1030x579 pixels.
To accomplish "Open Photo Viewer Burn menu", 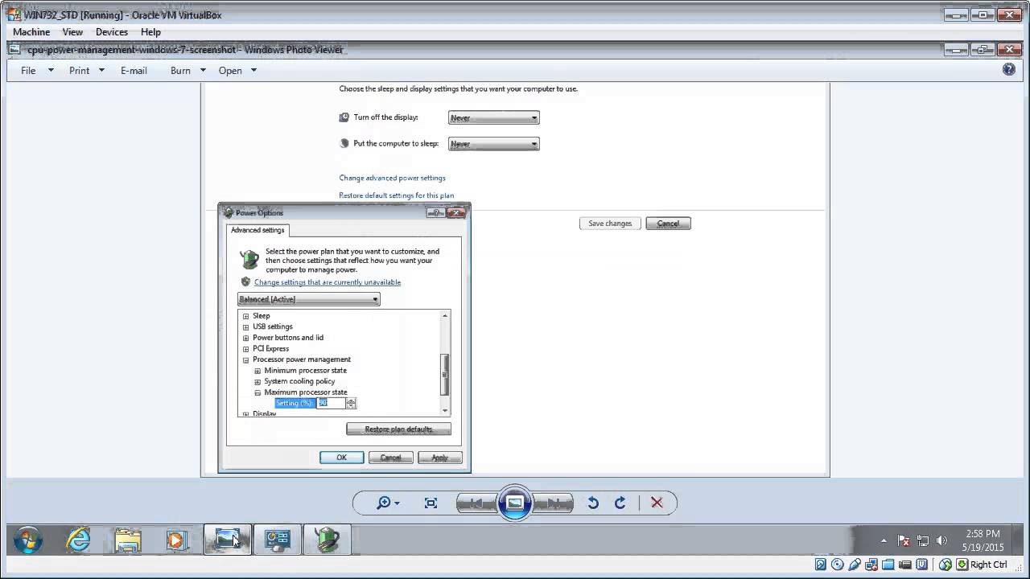I will (188, 70).
